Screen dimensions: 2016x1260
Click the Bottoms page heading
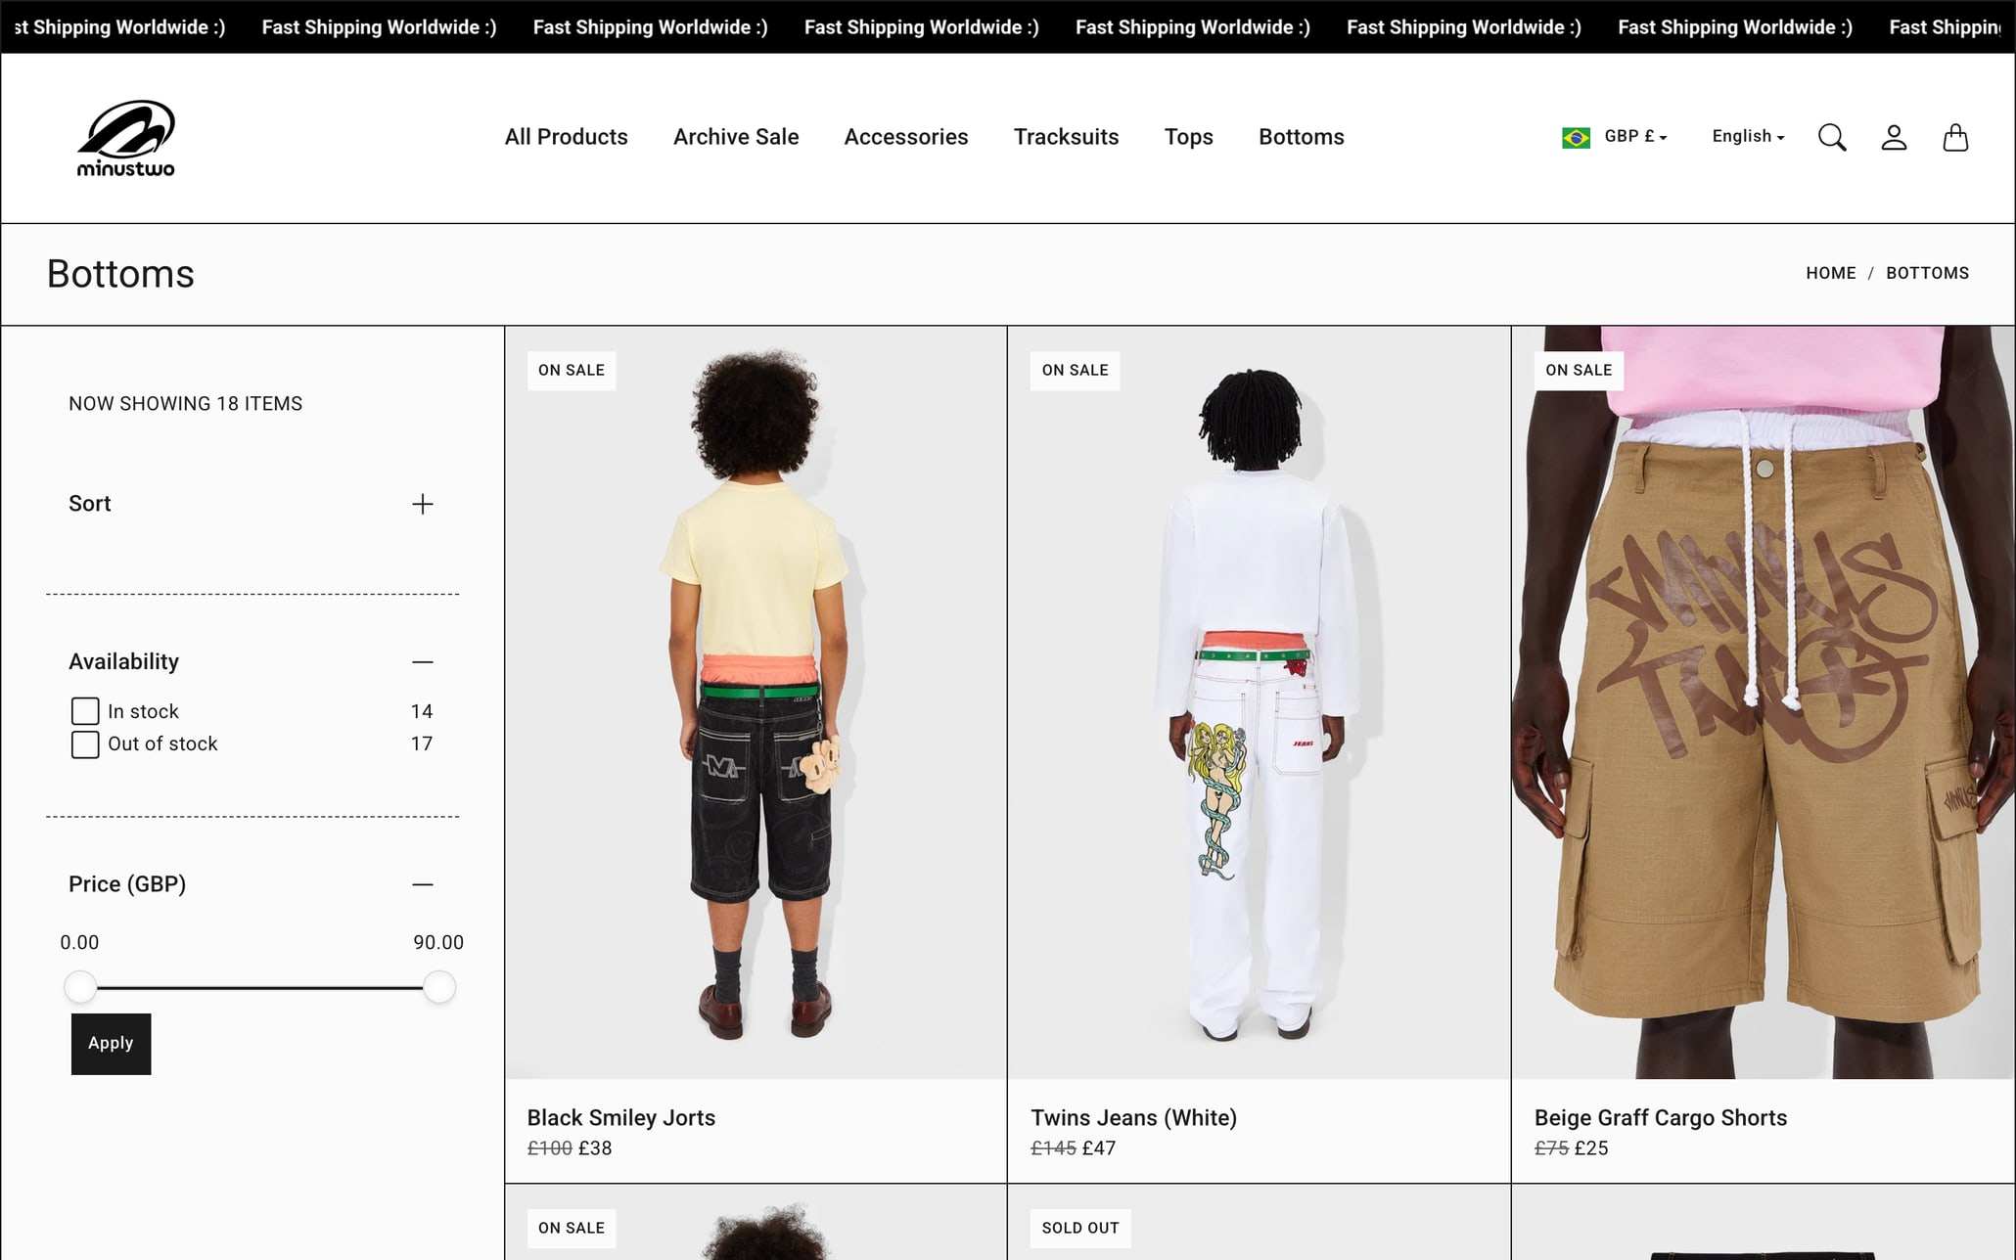[120, 274]
